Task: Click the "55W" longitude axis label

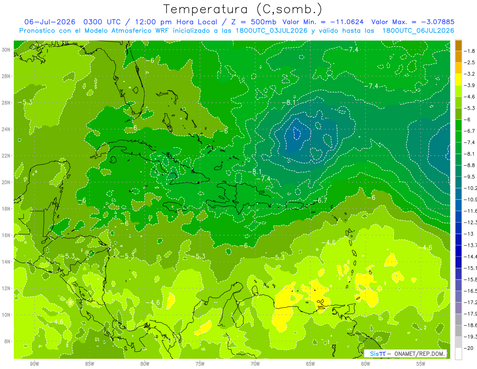Action: [x=421, y=364]
